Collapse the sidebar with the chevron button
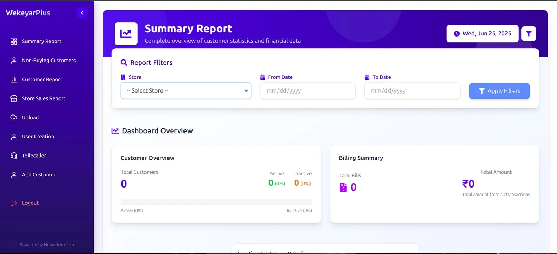The width and height of the screenshot is (557, 254). 82,13
